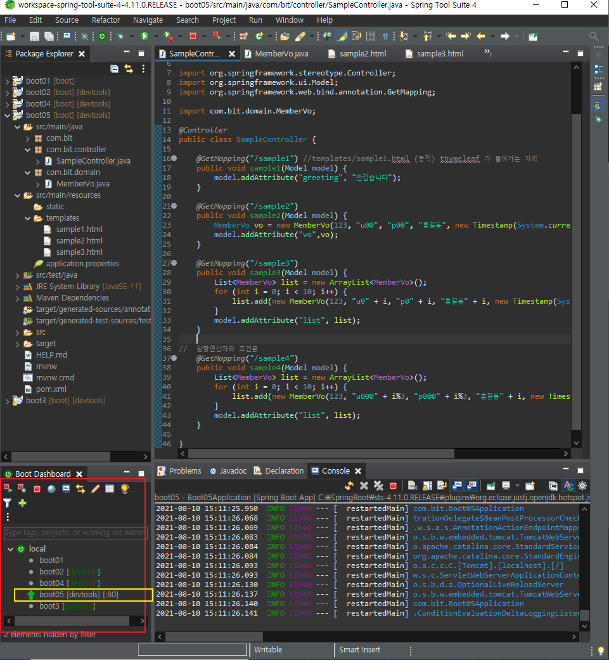Collapse All in Package Explorer
This screenshot has width=609, height=660.
pyautogui.click(x=114, y=68)
